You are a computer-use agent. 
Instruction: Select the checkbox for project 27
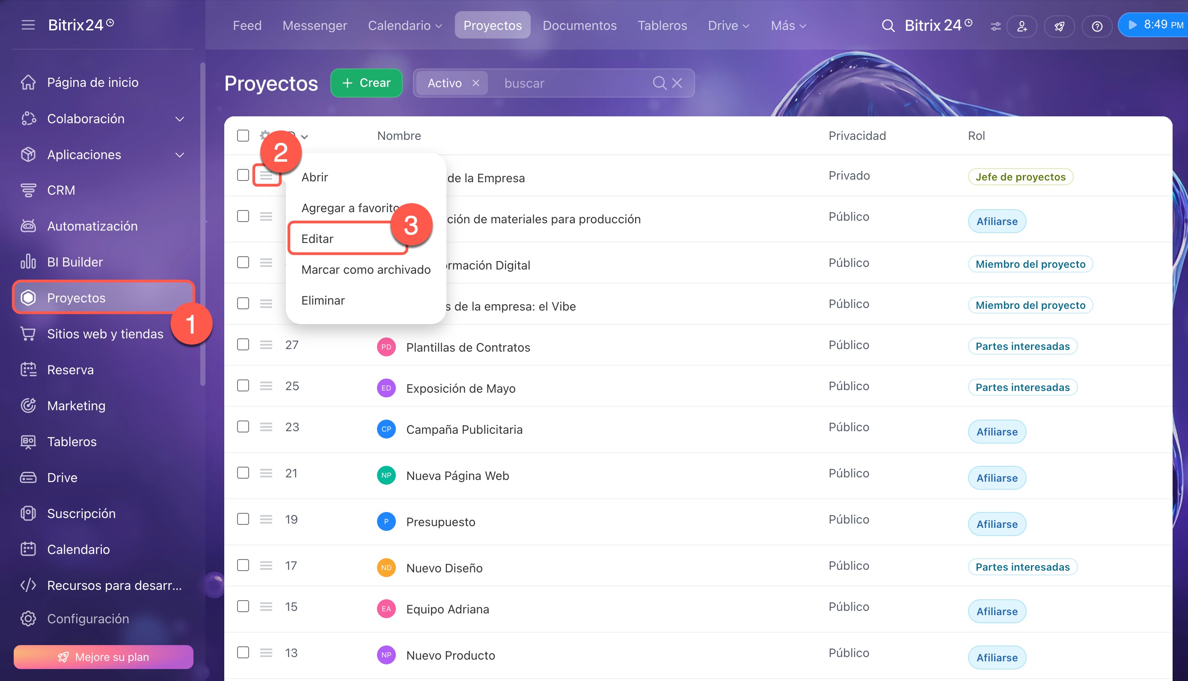coord(243,345)
